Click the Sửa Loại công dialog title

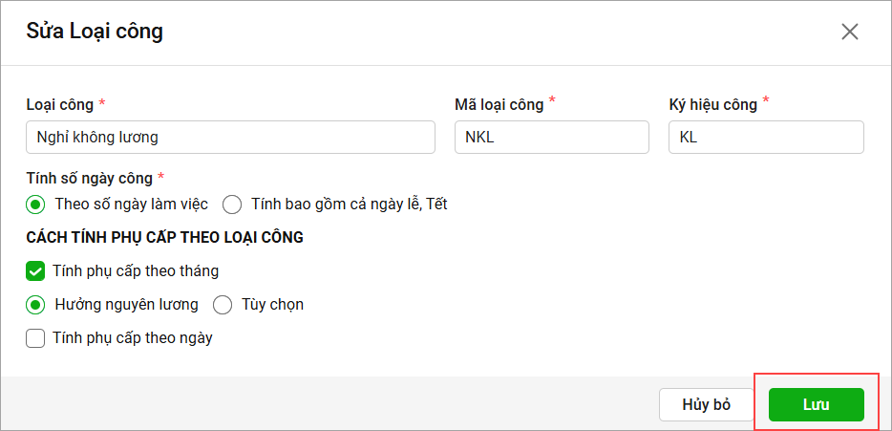95,32
